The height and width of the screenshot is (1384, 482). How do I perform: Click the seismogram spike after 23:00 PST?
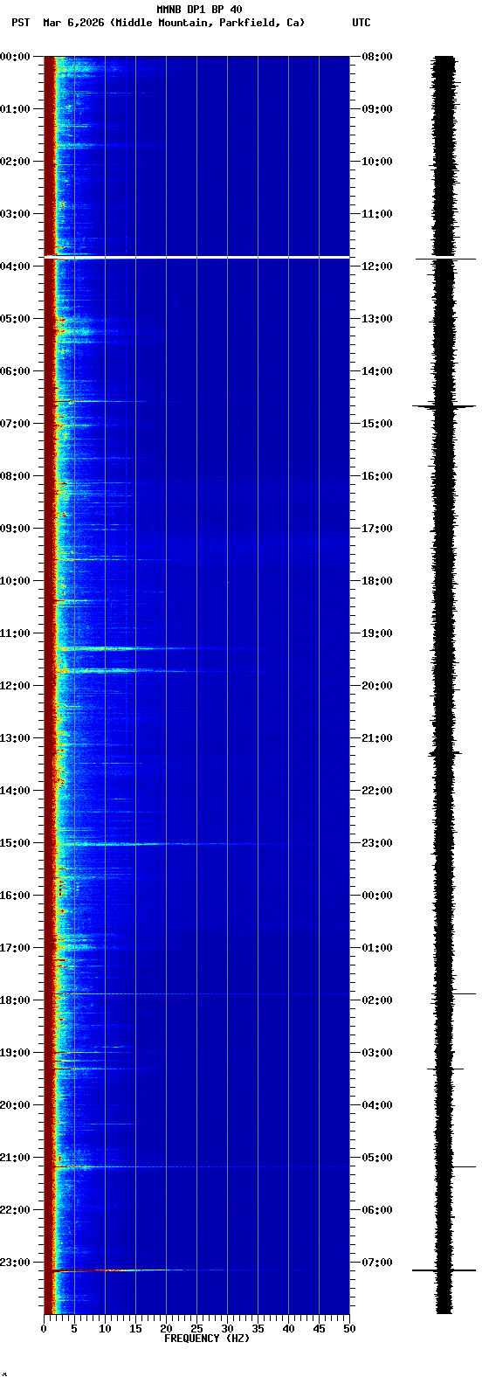click(x=444, y=1270)
